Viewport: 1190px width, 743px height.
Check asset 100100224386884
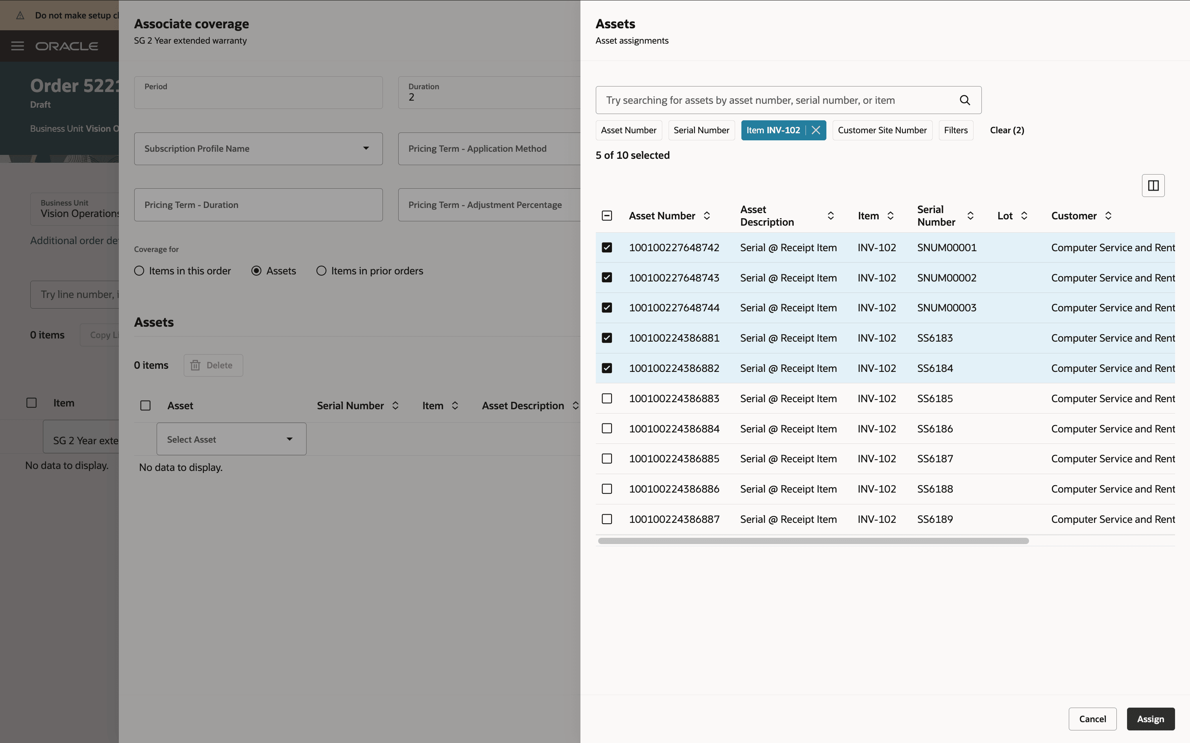(x=607, y=429)
